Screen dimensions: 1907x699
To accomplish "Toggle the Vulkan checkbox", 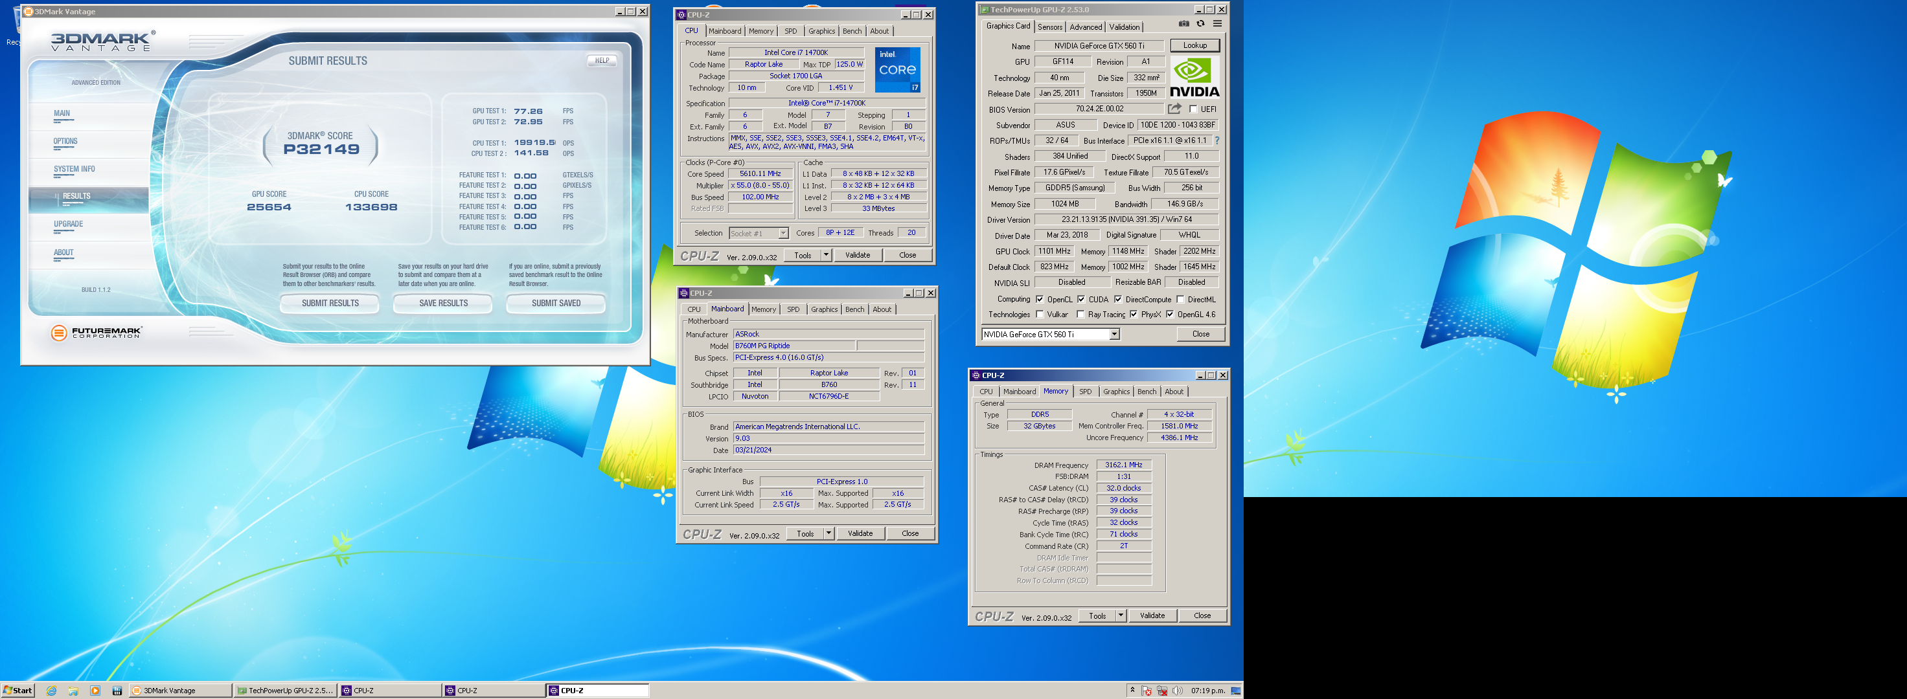I will click(x=1040, y=315).
